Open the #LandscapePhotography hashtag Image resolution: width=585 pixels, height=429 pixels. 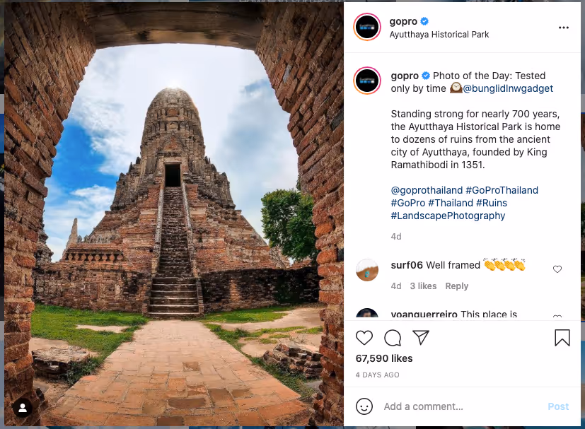coord(448,216)
